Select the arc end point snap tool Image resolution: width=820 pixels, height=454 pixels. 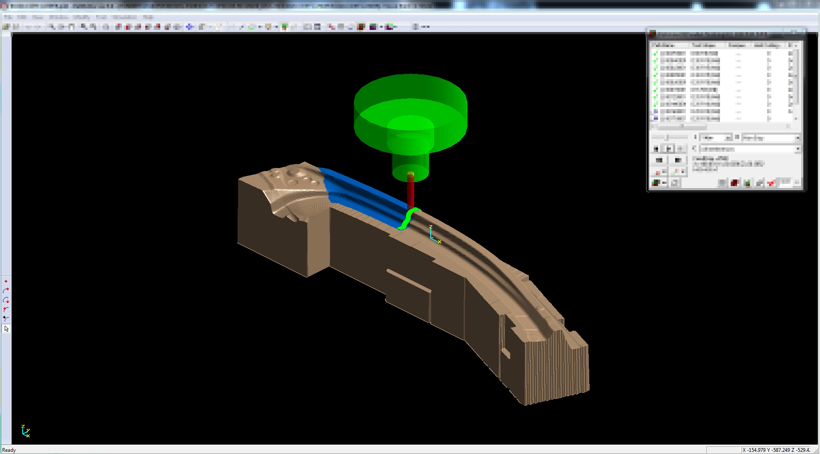click(6, 290)
